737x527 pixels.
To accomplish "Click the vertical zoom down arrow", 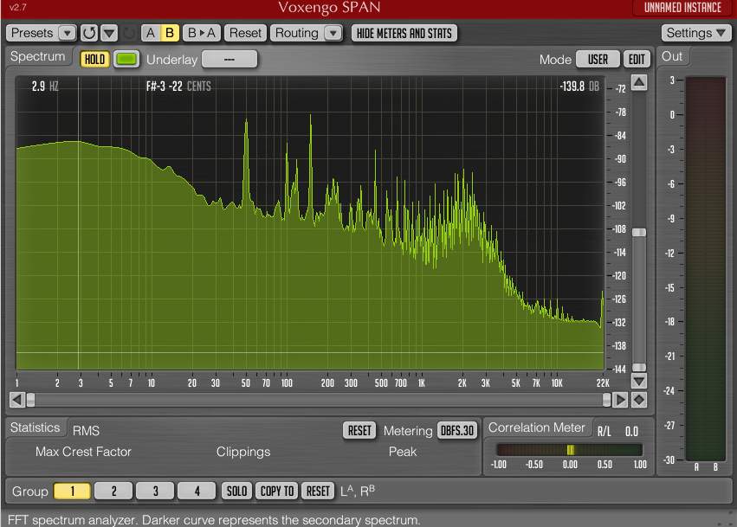I will click(639, 381).
